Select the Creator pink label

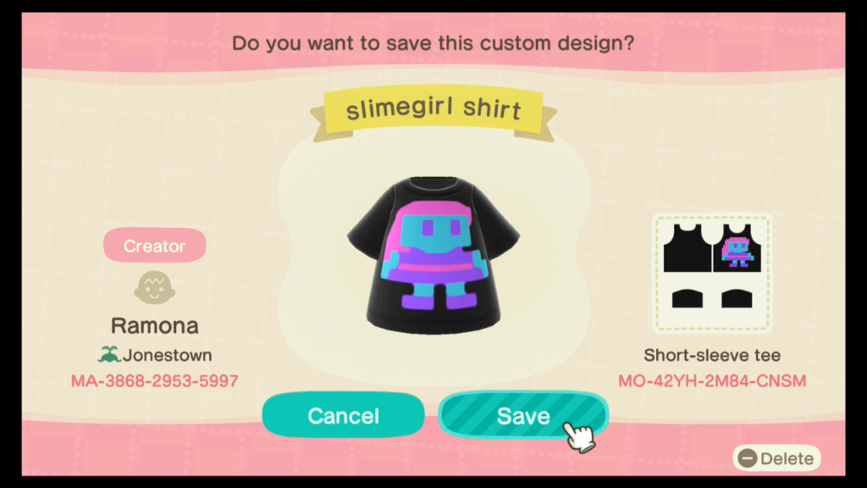(154, 245)
